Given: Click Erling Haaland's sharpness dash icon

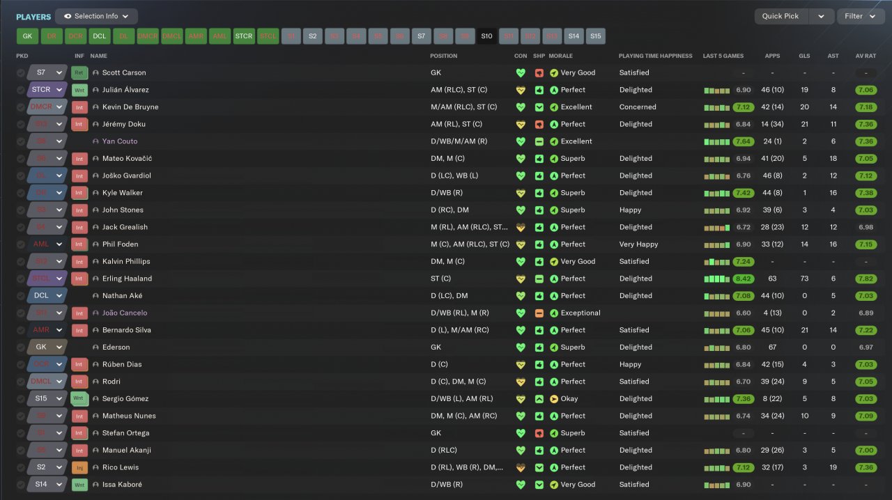Looking at the screenshot, I should pyautogui.click(x=539, y=279).
